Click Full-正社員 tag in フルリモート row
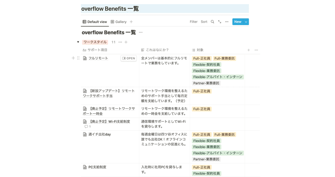Screen dimensions: 335x177 [x=202, y=58]
